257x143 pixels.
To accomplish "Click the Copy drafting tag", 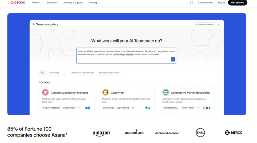I will 123,108.
